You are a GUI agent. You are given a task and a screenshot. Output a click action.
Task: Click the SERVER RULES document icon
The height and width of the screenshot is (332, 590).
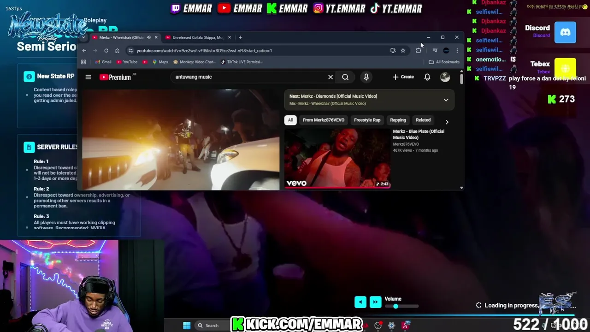tap(29, 147)
